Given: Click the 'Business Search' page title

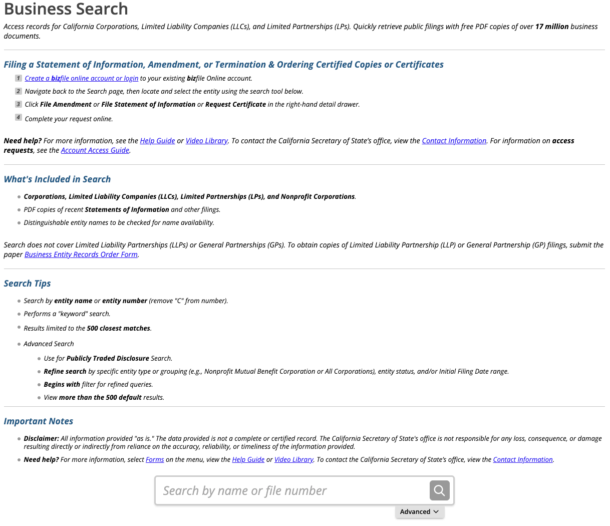Looking at the screenshot, I should point(66,9).
